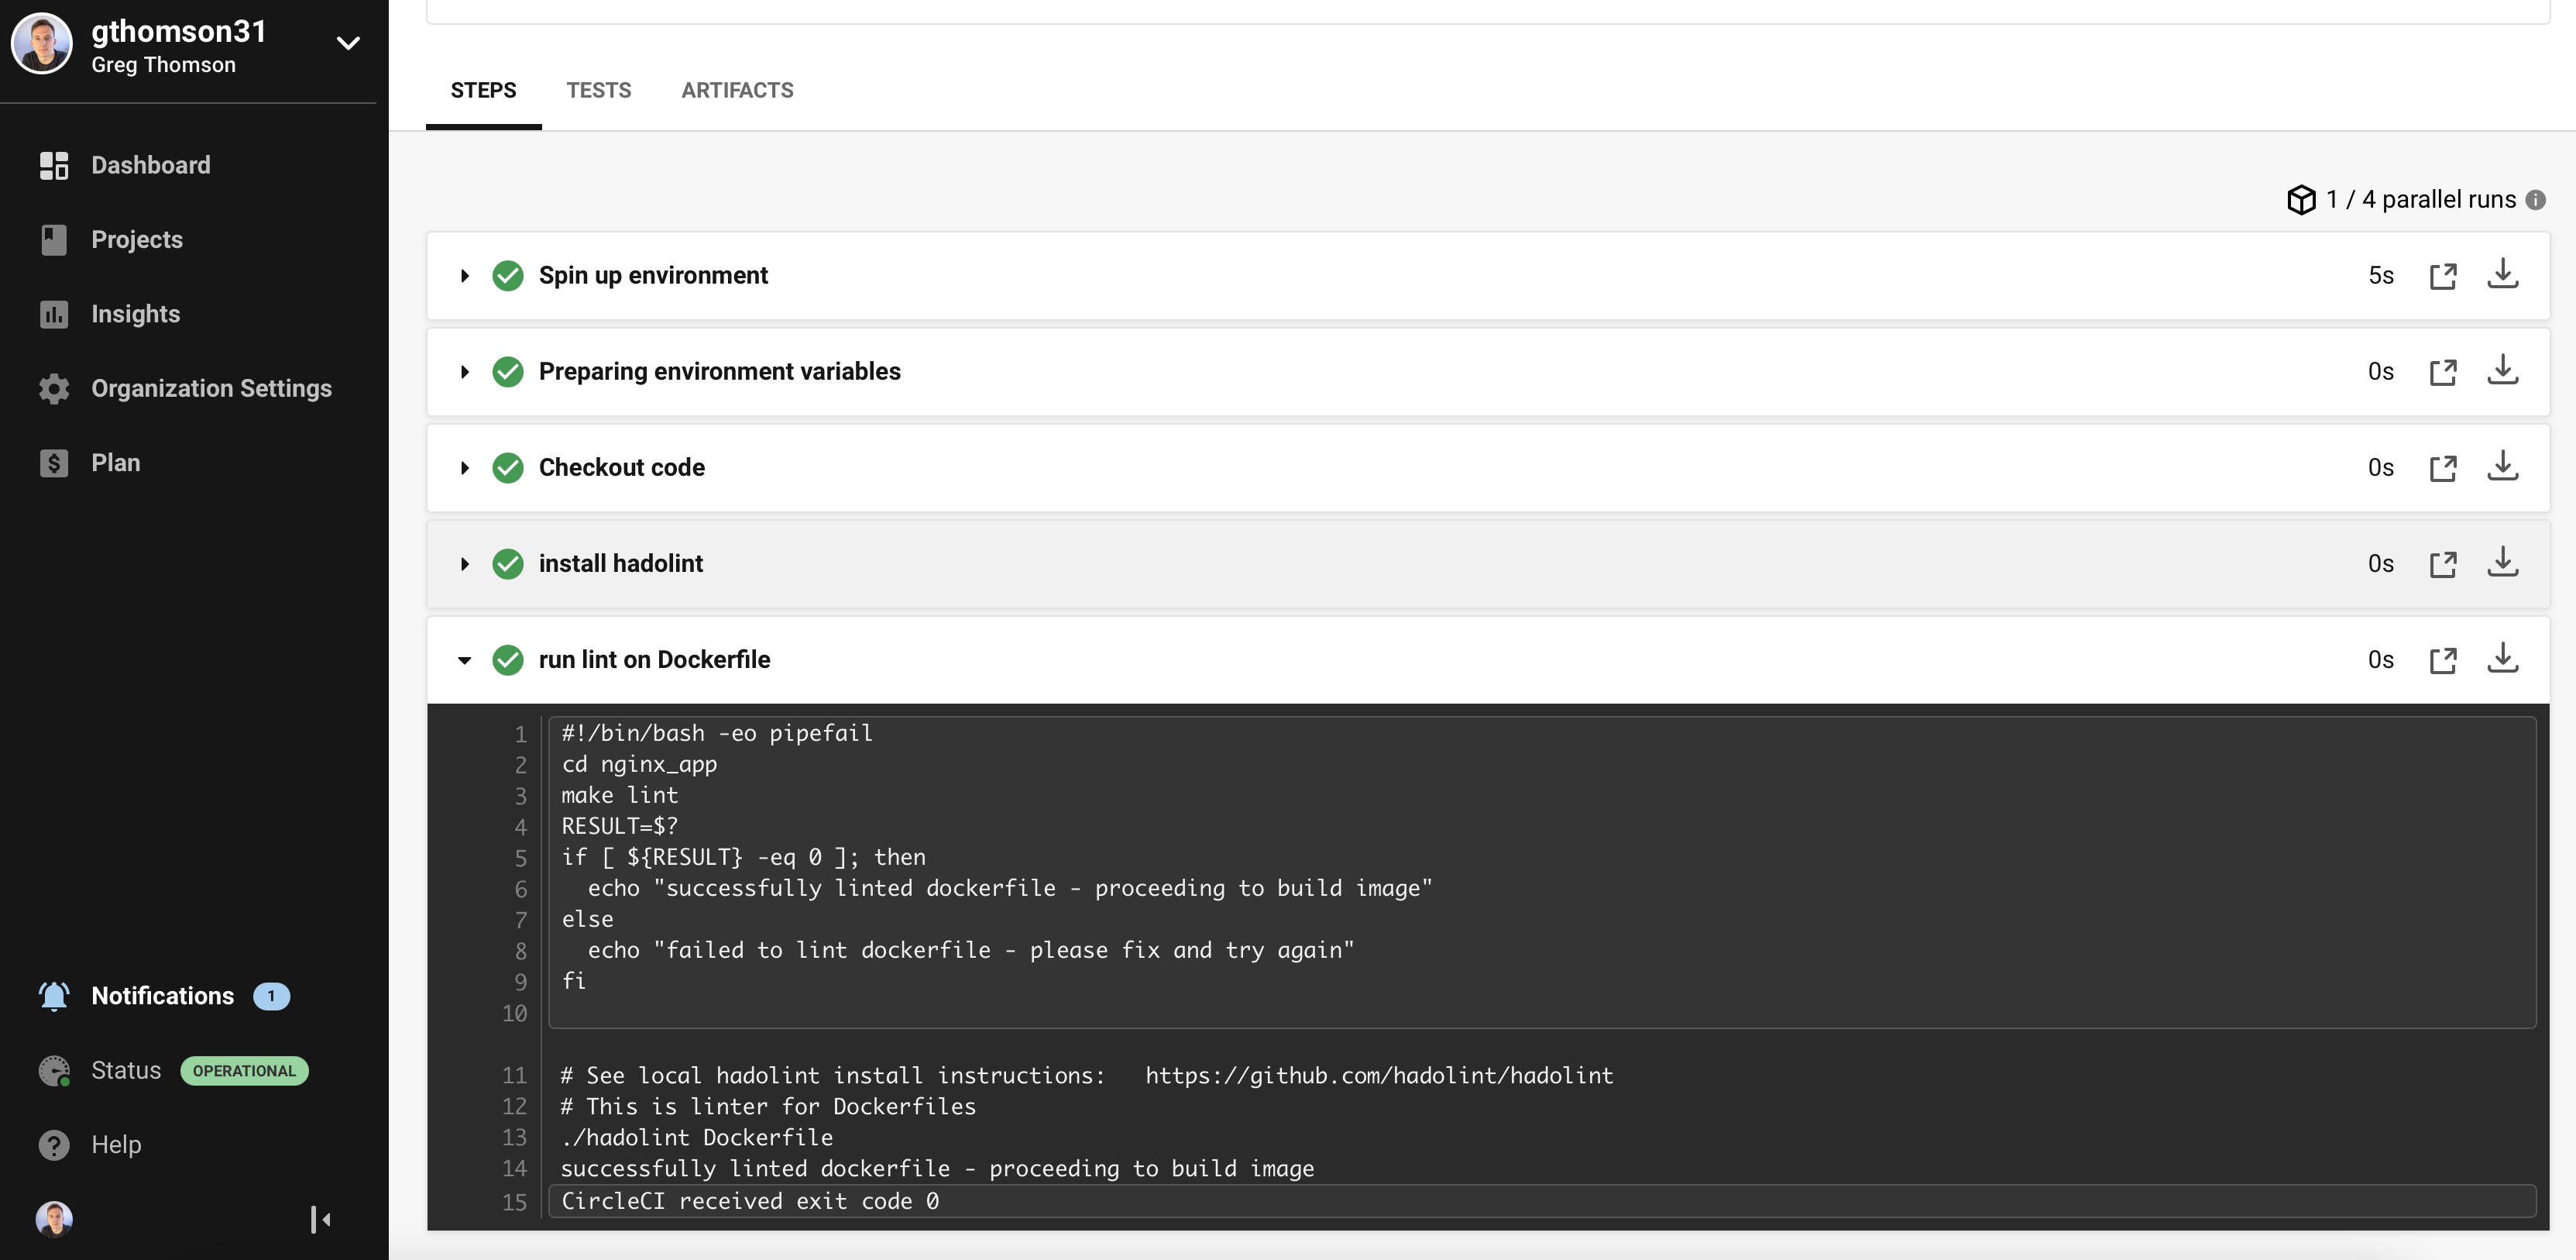Expand the Preparing environment variables step

pos(465,372)
